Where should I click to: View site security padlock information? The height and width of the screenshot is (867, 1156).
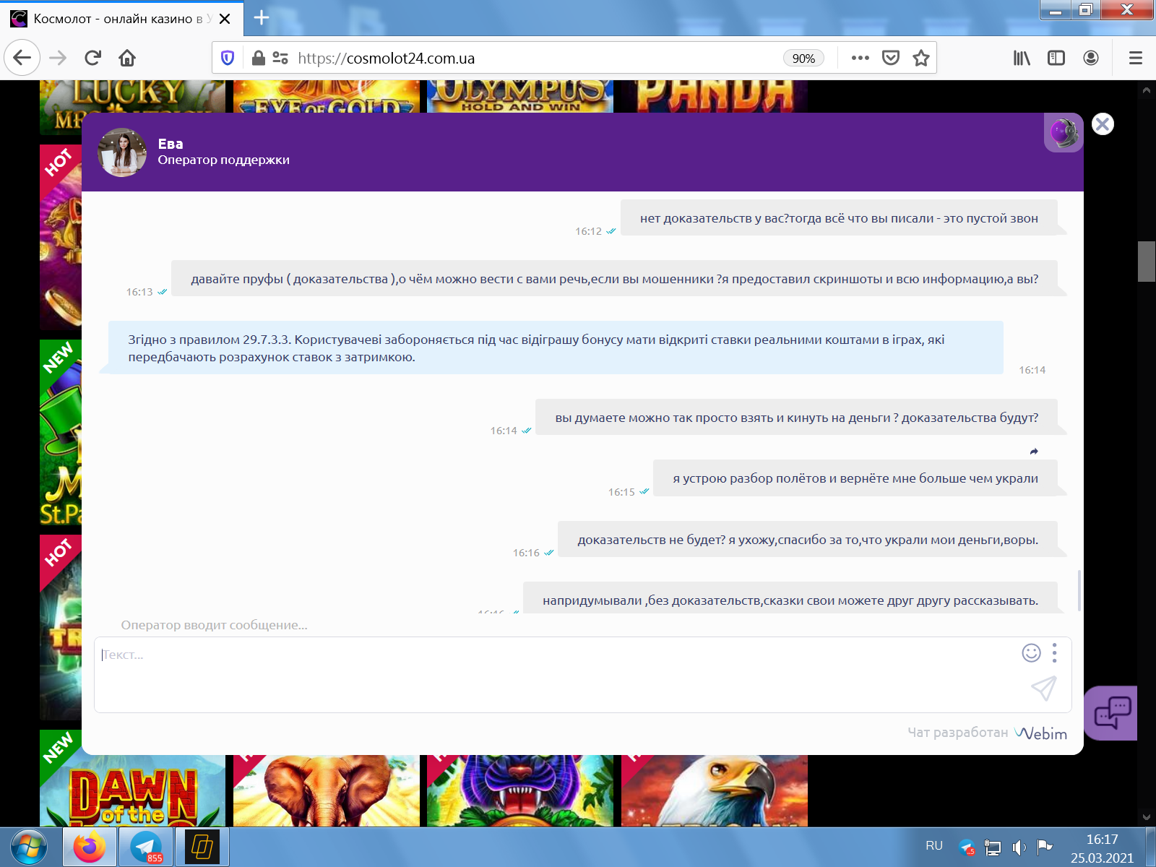point(258,58)
